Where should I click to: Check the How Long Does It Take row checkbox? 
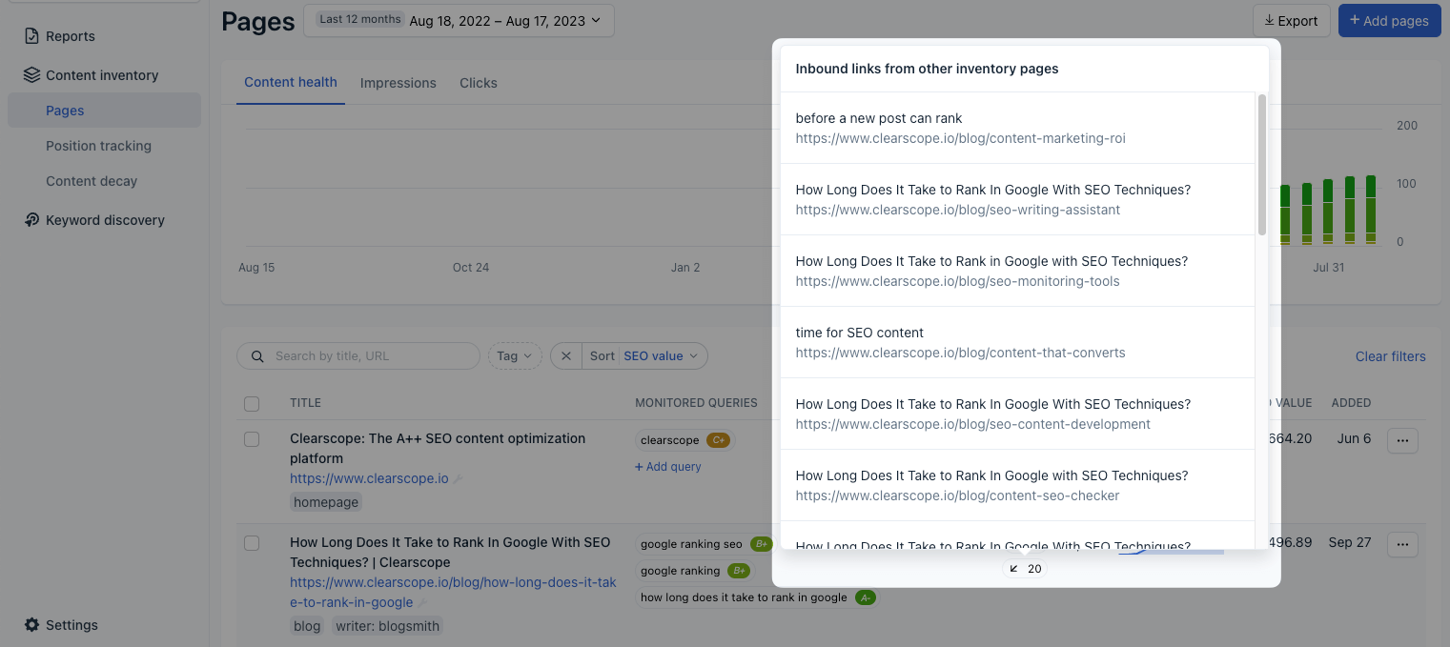252,543
